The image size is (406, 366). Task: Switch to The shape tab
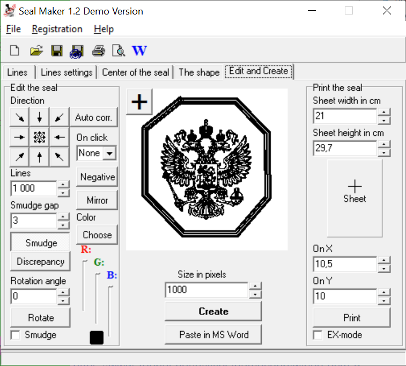coord(199,72)
